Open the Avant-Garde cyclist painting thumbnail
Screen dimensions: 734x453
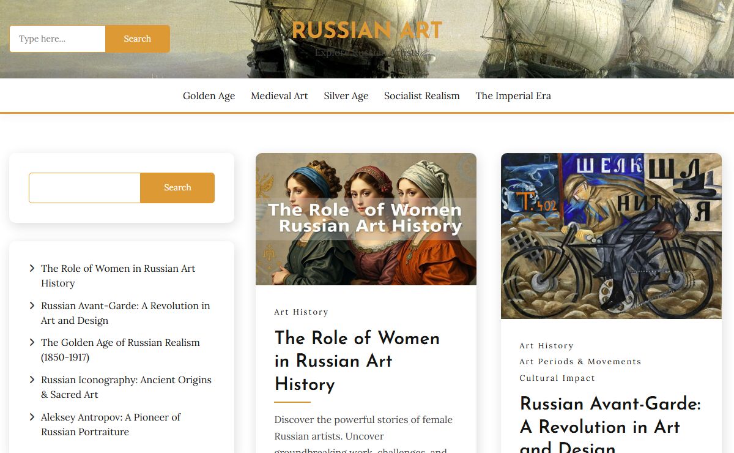pyautogui.click(x=611, y=236)
